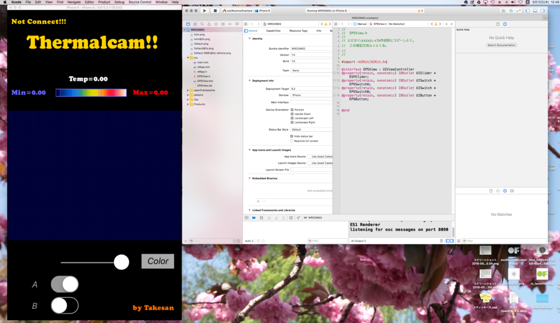This screenshot has height=323, width=560.
Task: Expand the libs folder
Action: coord(188,99)
